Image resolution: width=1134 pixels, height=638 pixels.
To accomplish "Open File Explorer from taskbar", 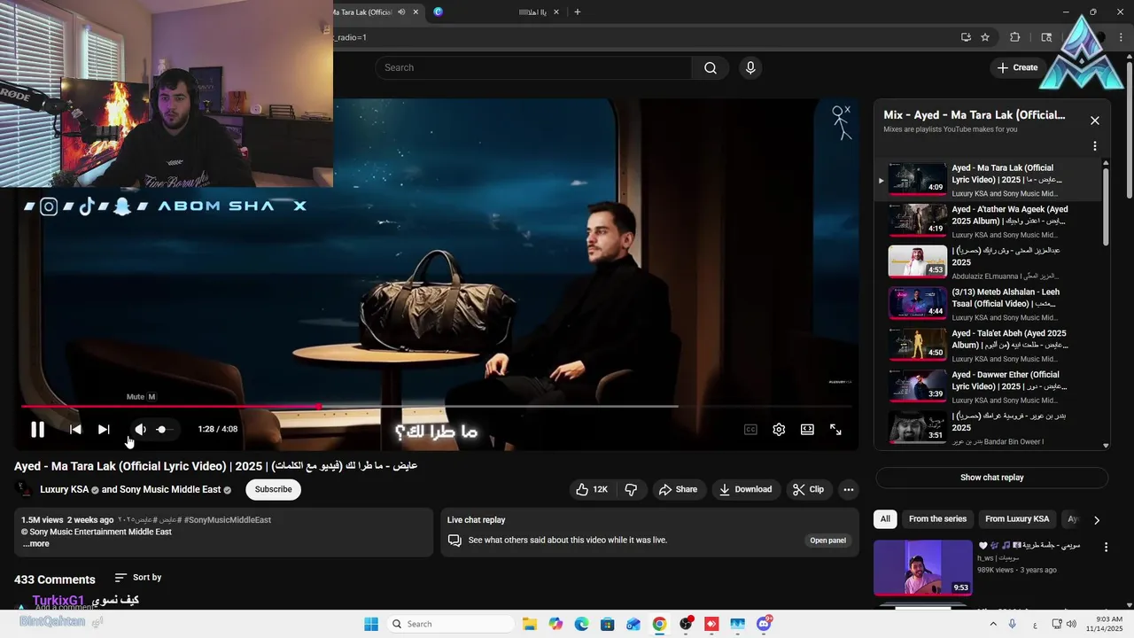I will tap(530, 624).
